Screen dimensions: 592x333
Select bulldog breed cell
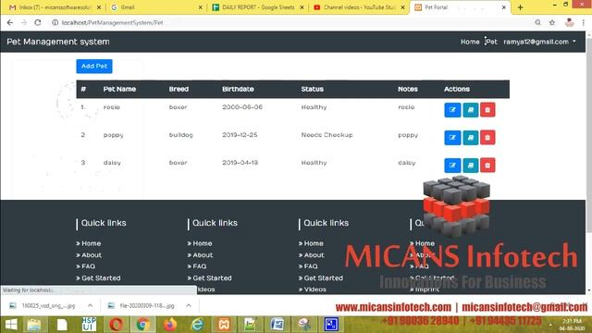click(x=181, y=135)
